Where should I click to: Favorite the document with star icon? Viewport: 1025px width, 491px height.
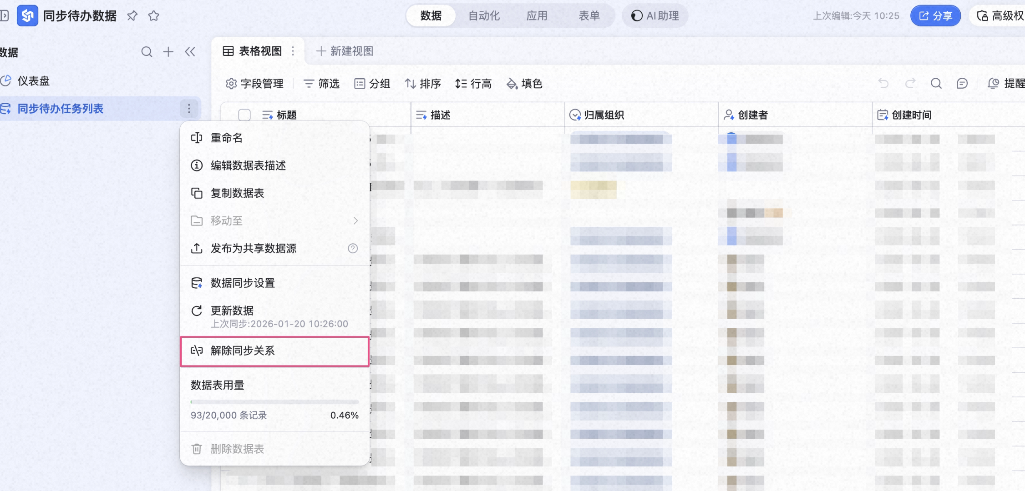154,16
